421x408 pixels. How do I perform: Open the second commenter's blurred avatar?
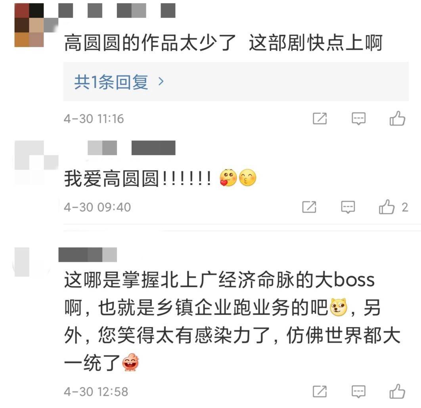coord(36,162)
